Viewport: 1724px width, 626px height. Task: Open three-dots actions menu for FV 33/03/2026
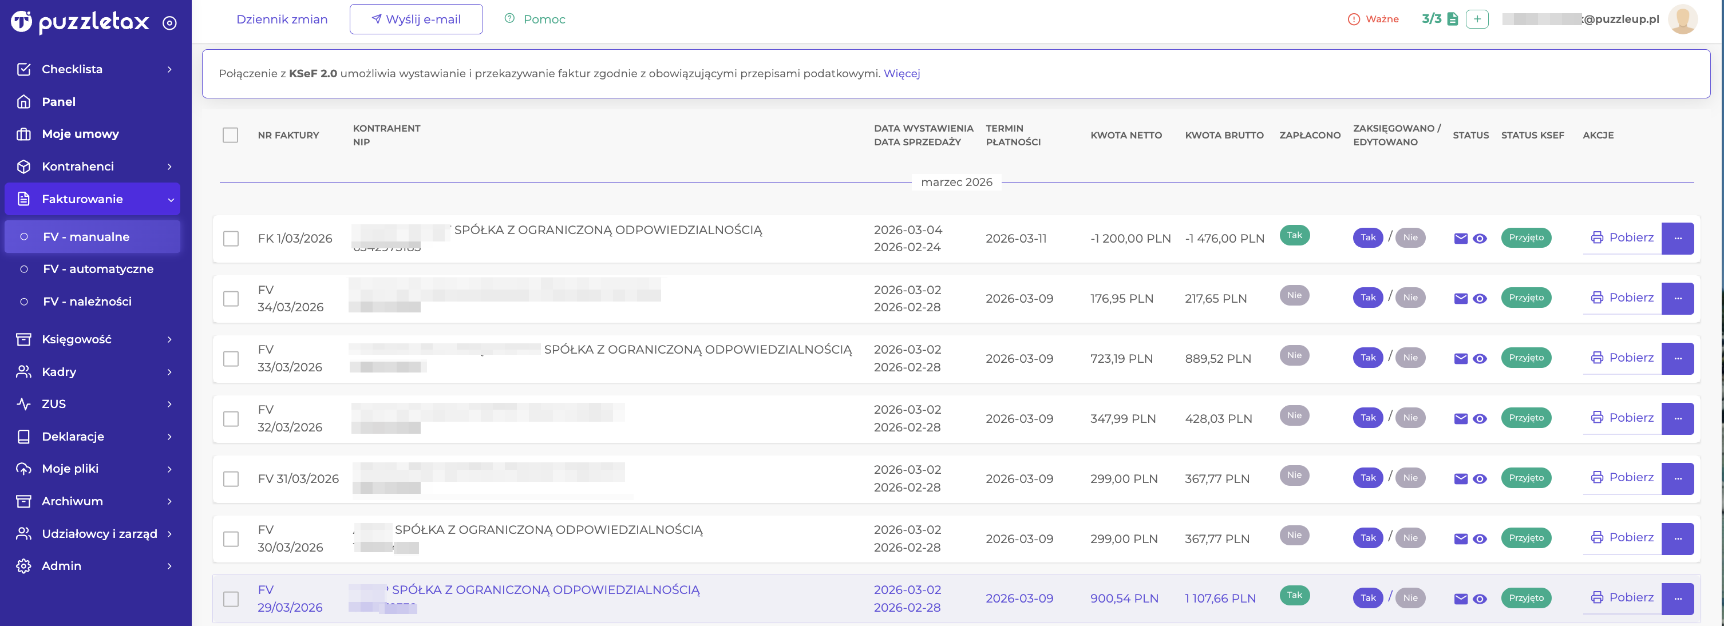1677,358
